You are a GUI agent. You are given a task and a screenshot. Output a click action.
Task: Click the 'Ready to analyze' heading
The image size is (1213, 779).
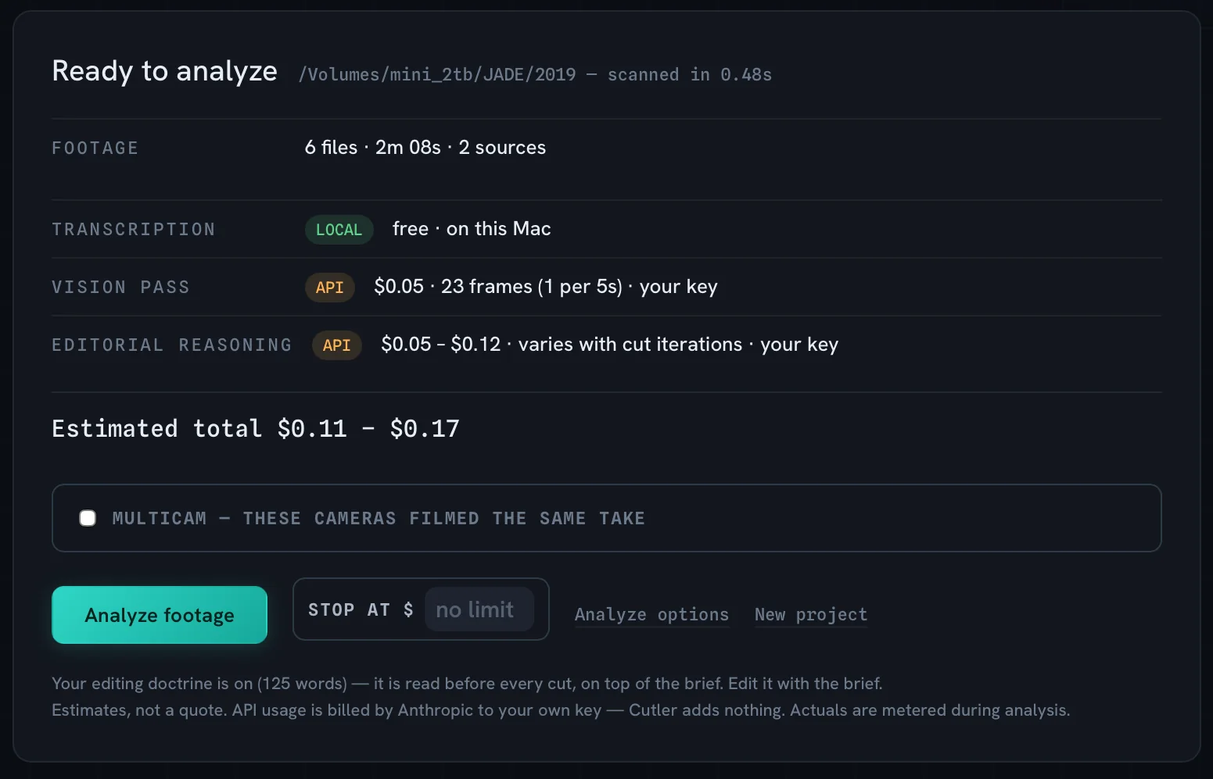164,71
